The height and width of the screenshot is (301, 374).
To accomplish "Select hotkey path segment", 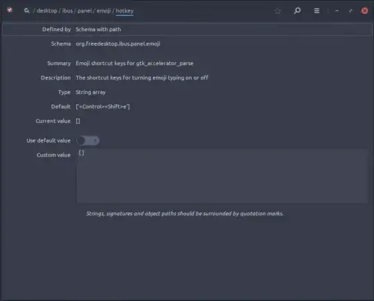I will click(x=125, y=10).
